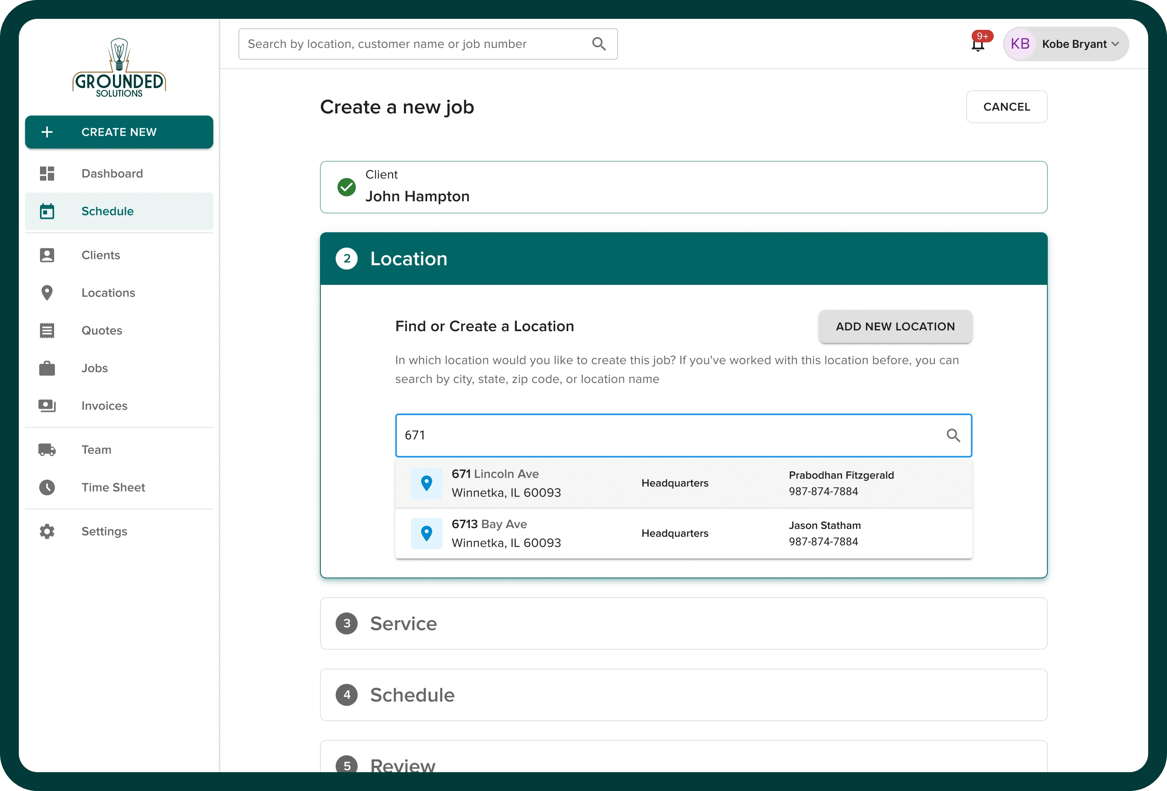Open Dashboard from the sidebar
The height and width of the screenshot is (791, 1167).
(x=119, y=173)
